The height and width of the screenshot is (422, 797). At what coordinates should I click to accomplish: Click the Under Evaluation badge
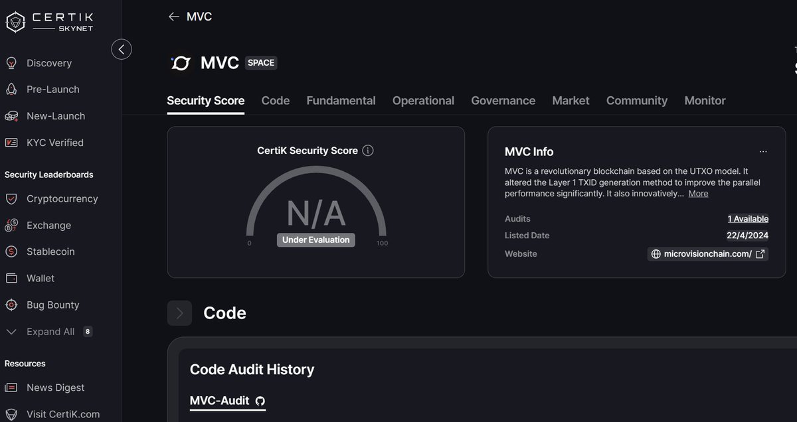point(316,240)
